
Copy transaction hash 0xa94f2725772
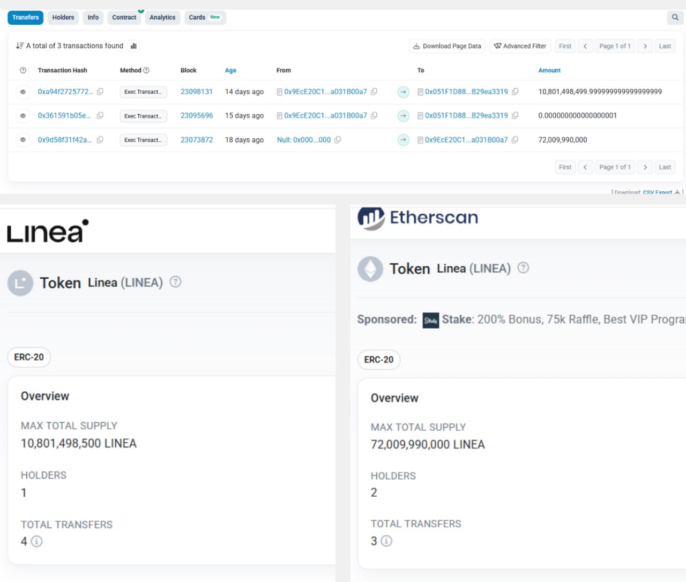[100, 92]
